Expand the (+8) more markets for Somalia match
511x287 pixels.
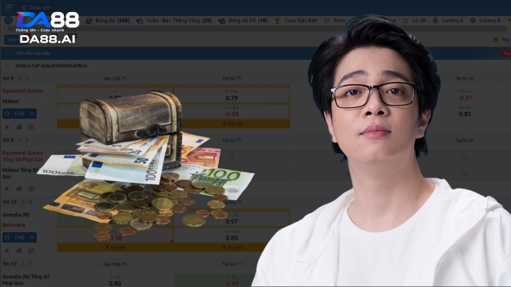[x=20, y=238]
